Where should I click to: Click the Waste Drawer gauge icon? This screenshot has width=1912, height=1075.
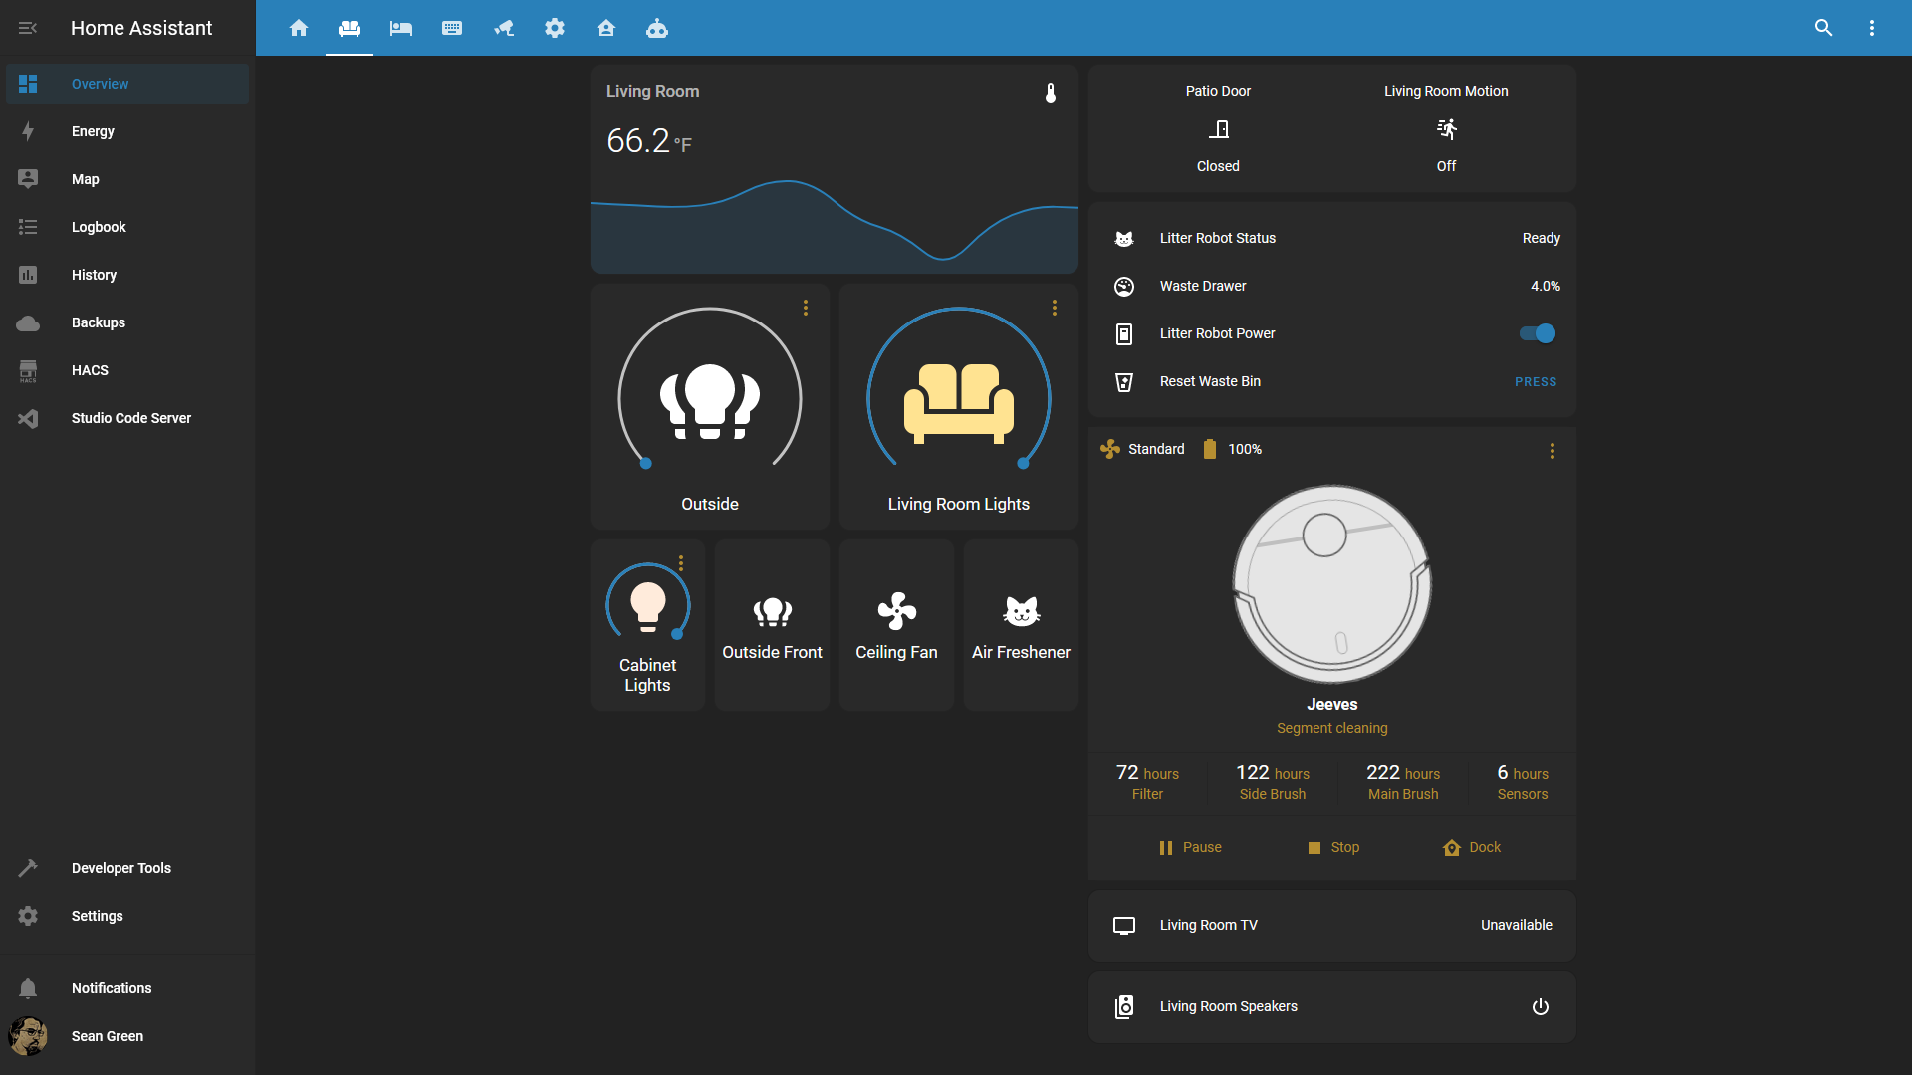pyautogui.click(x=1124, y=287)
